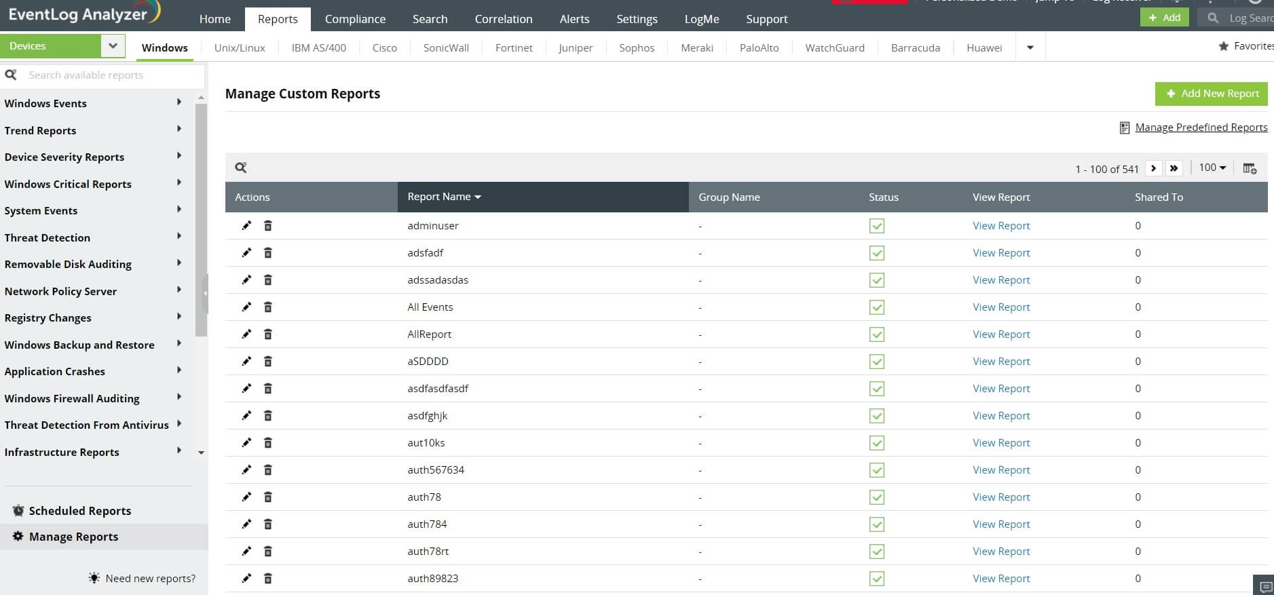
Task: Click the green Add button in header
Action: click(1165, 18)
